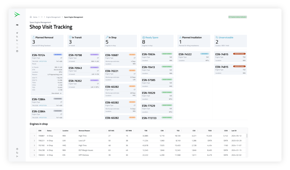Viewport: 290px width, 170px height.
Task: Sort table by TSN column header
Action: (146, 131)
